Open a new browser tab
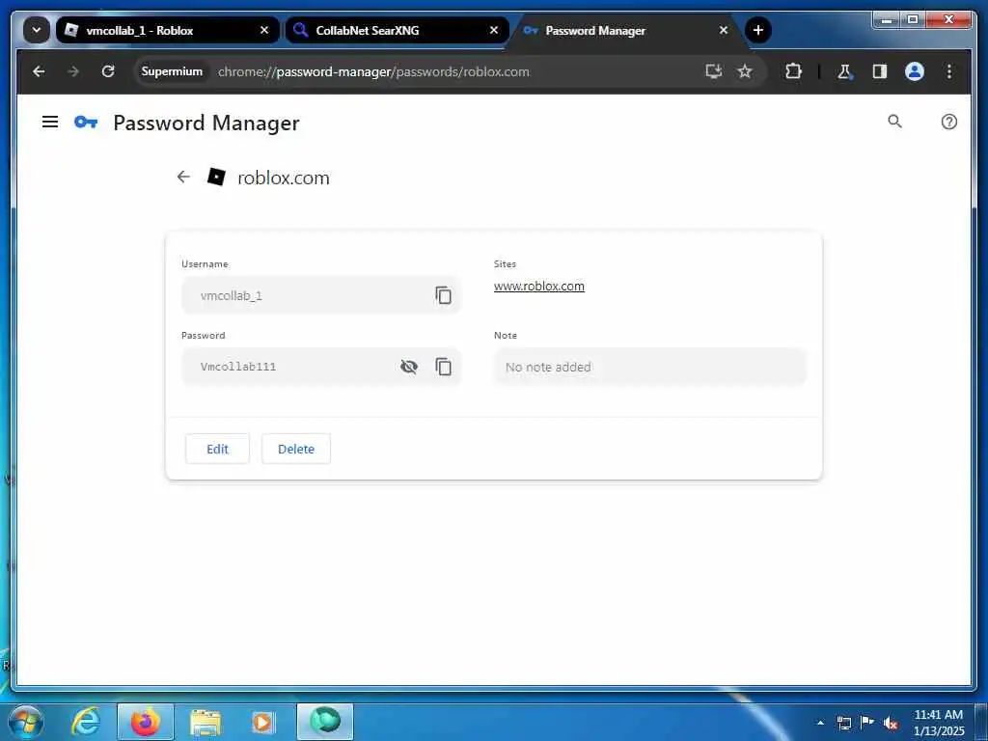Viewport: 988px width, 741px height. (x=758, y=30)
